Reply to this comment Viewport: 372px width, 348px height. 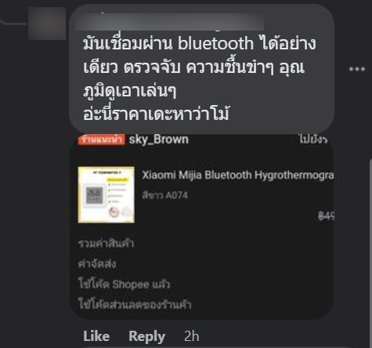(146, 336)
